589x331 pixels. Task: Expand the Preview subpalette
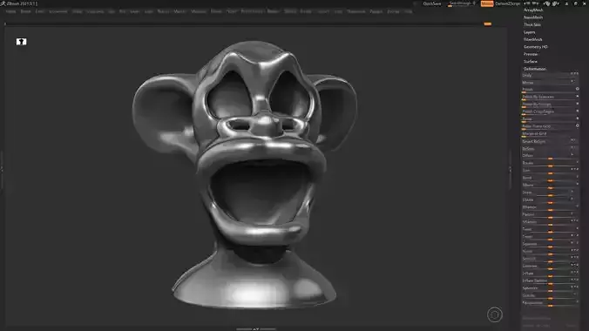click(531, 54)
